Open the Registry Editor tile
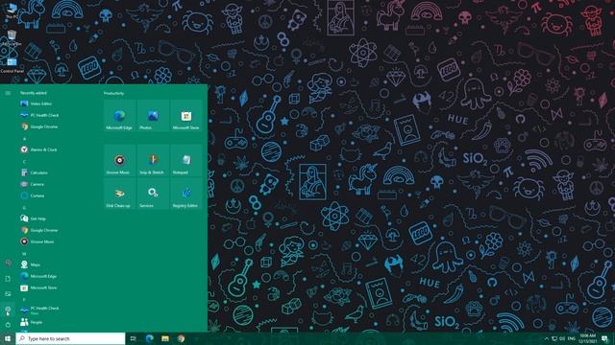 click(186, 194)
